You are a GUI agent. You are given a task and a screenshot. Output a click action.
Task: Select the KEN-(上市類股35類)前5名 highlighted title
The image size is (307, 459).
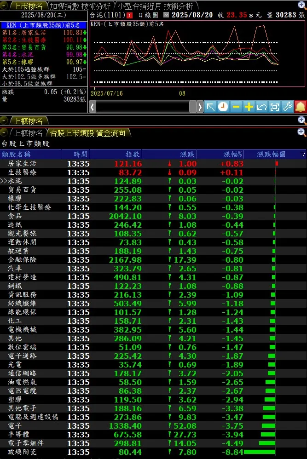click(x=43, y=25)
